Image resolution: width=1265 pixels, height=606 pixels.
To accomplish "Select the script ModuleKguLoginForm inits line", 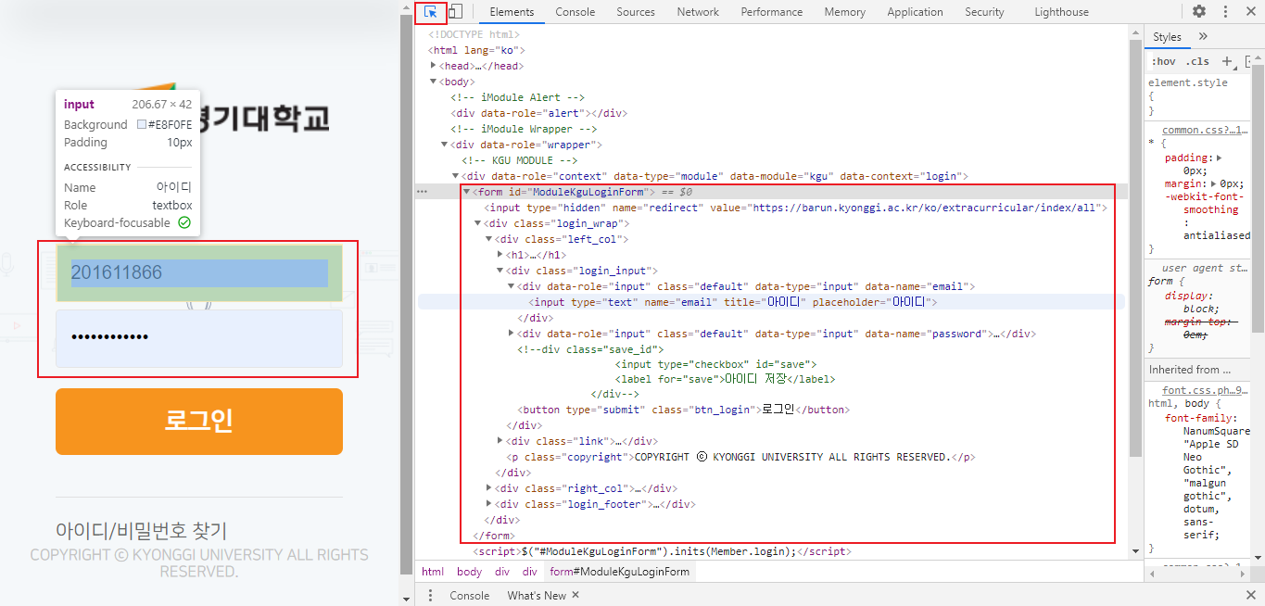I will (x=662, y=551).
